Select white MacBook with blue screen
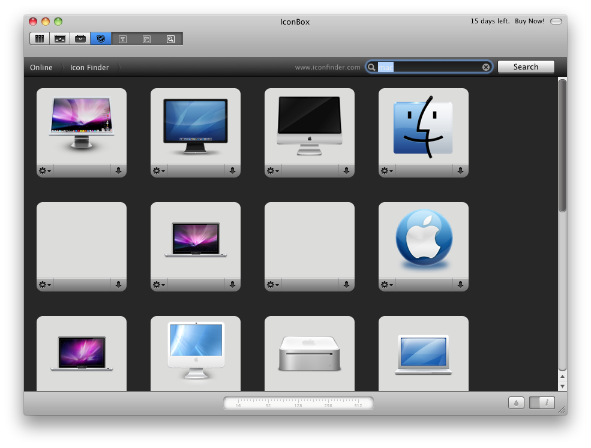 [x=423, y=354]
